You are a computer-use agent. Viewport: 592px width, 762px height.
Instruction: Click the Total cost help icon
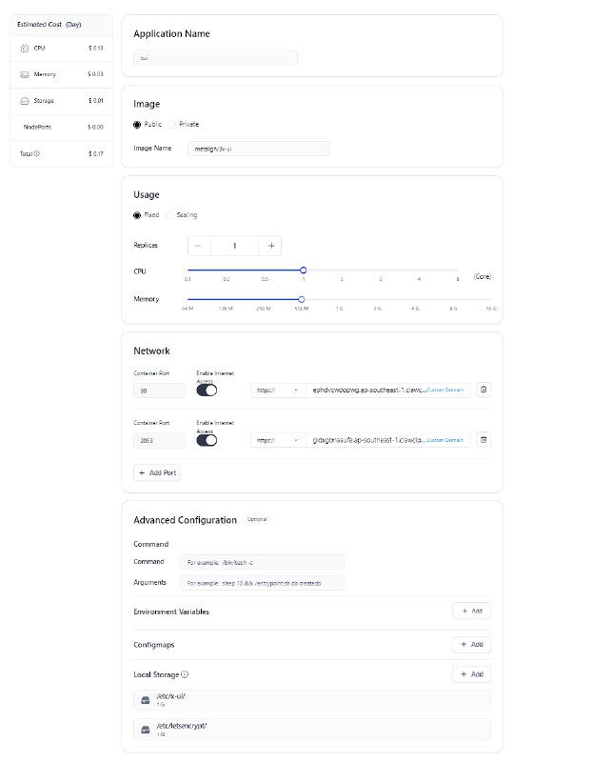coord(37,153)
